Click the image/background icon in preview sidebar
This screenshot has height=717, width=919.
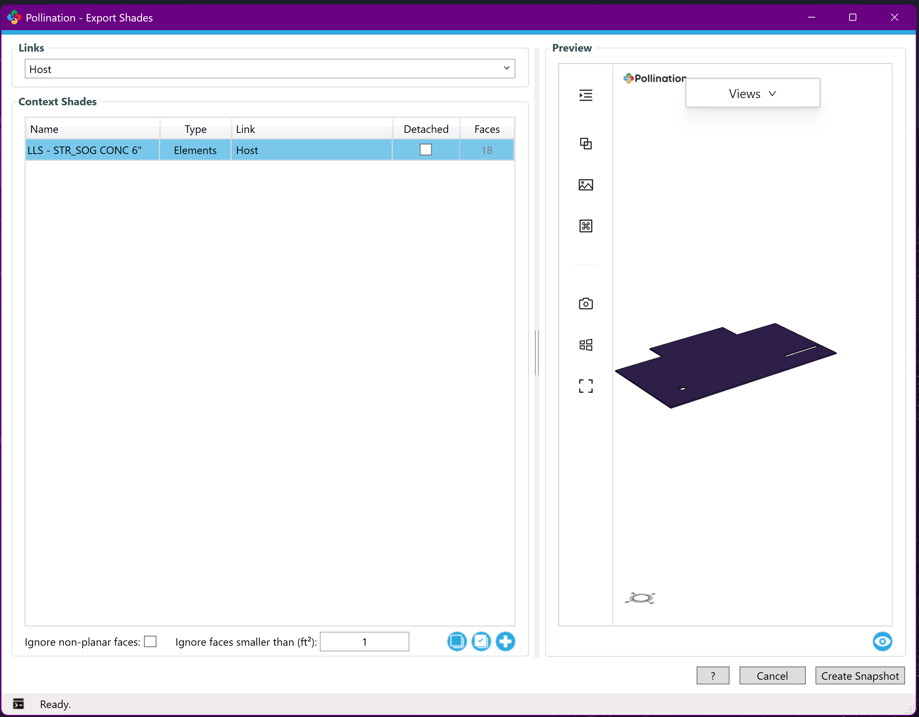[x=585, y=185]
